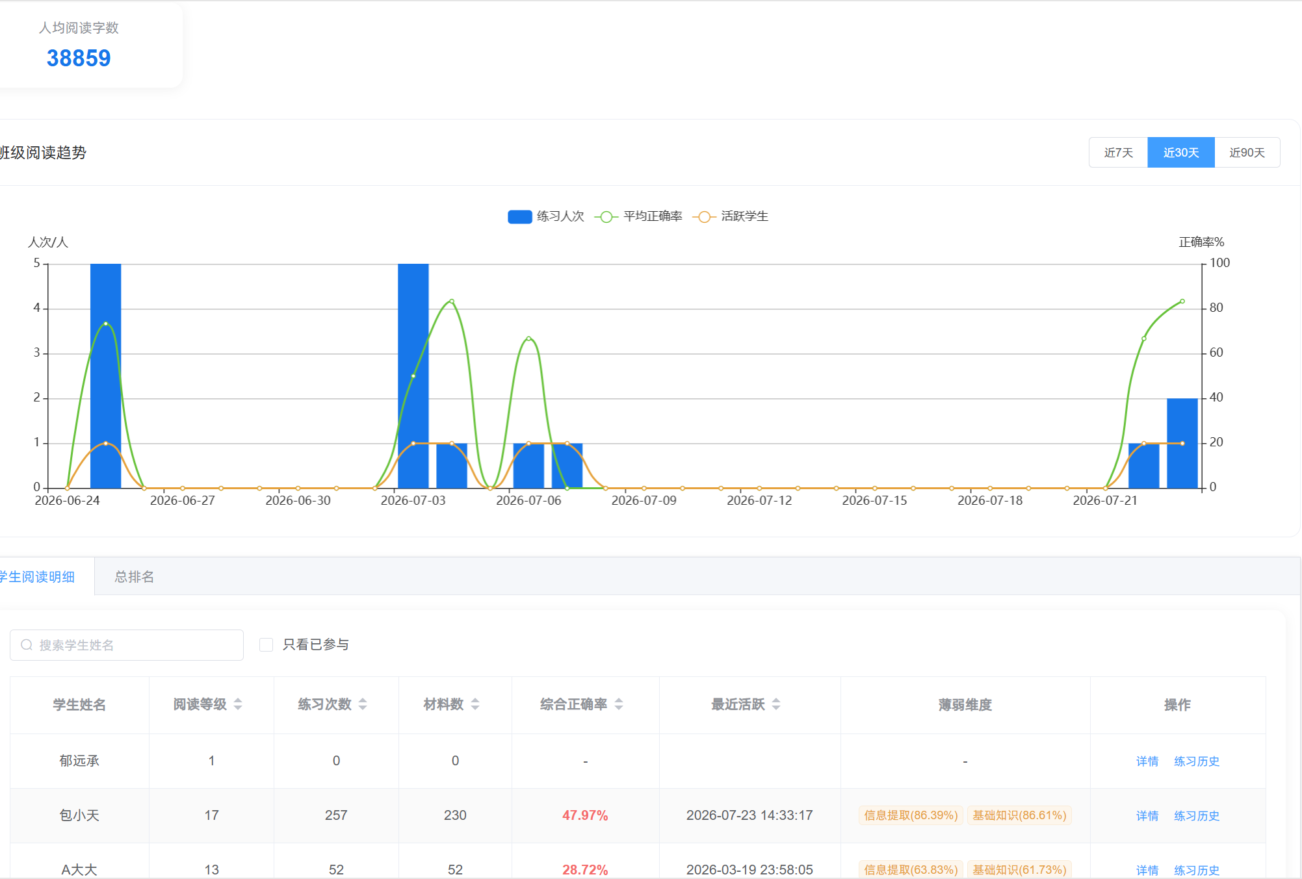Click the tall bar near 2026-07-03
Image resolution: width=1302 pixels, height=879 pixels.
click(413, 376)
